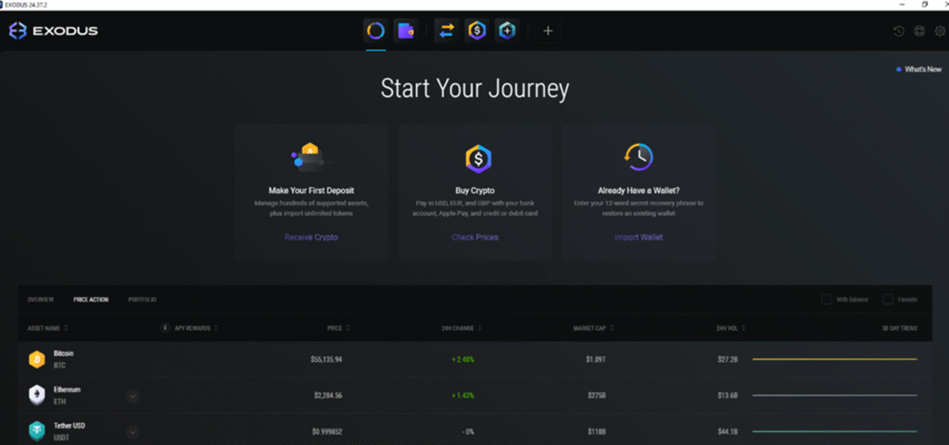This screenshot has width=949, height=445.
Task: Enable the With Balance checkbox
Action: point(827,299)
